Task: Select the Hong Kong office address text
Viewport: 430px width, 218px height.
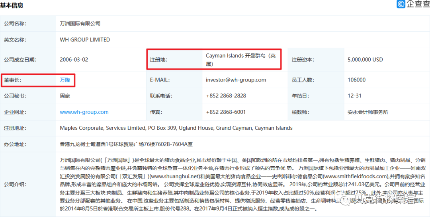Action: (x=126, y=144)
